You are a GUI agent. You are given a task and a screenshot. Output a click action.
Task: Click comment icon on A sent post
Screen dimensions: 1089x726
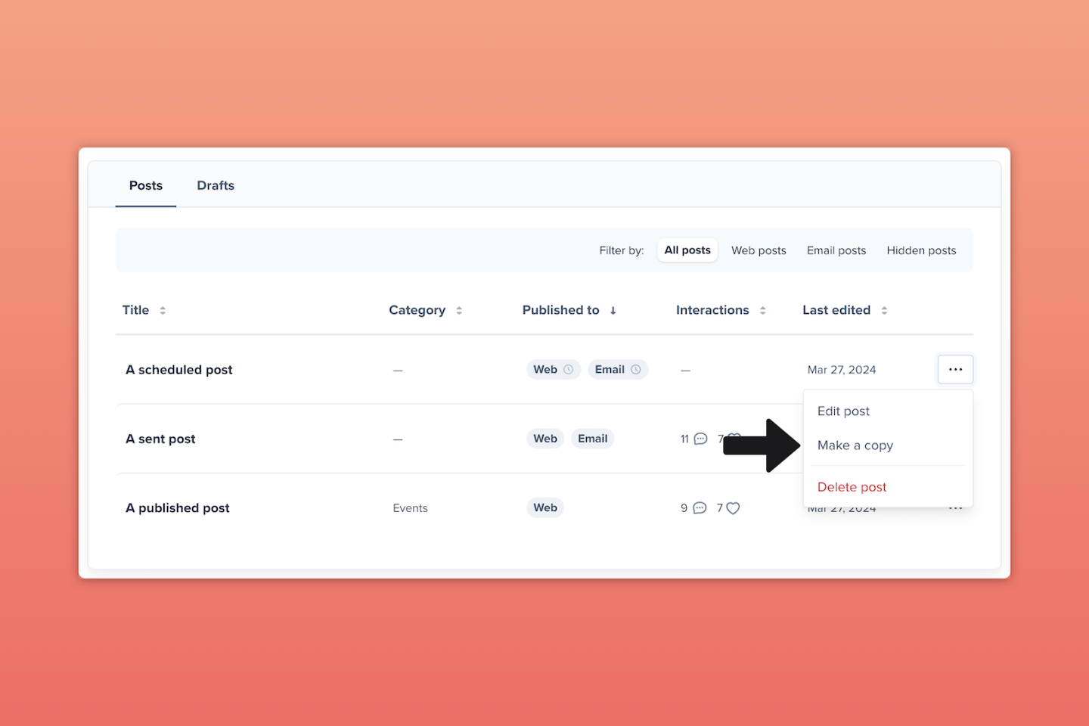(700, 439)
